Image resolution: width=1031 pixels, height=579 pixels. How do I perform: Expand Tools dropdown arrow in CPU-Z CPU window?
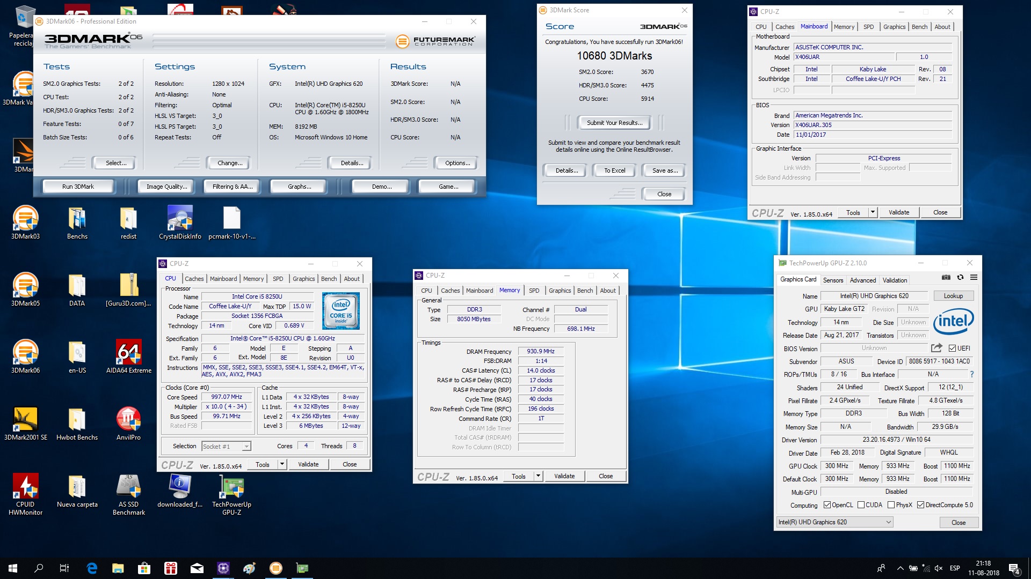point(282,464)
